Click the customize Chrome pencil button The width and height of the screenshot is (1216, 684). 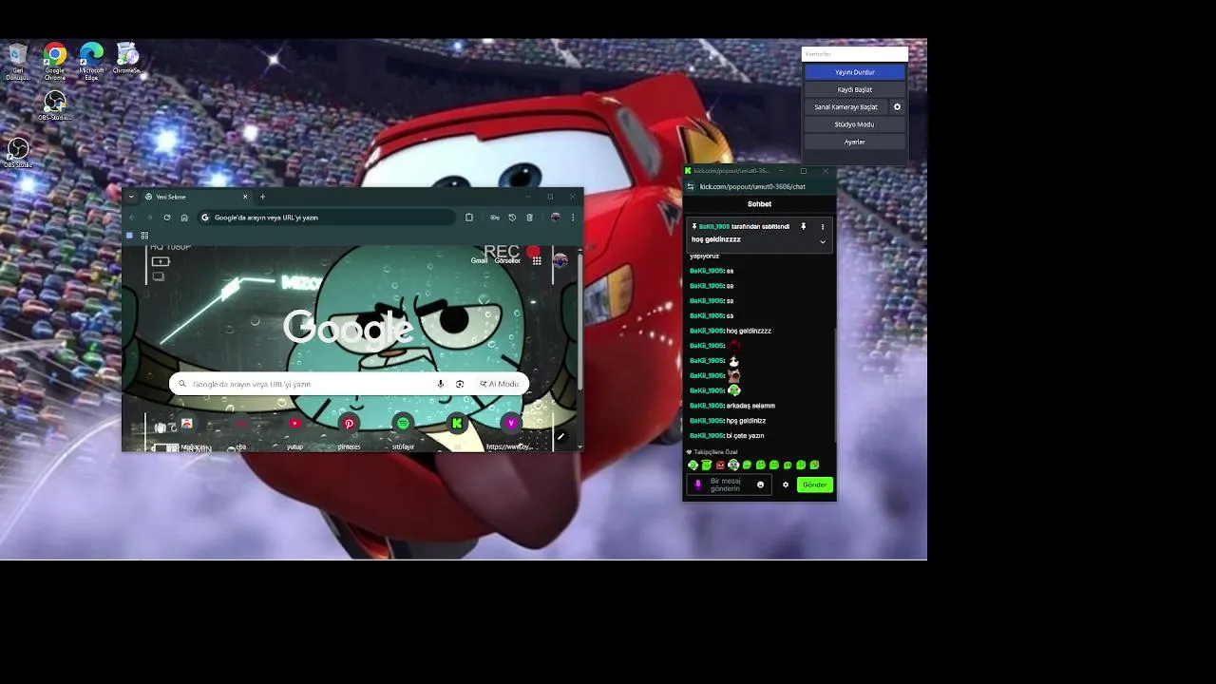(560, 437)
